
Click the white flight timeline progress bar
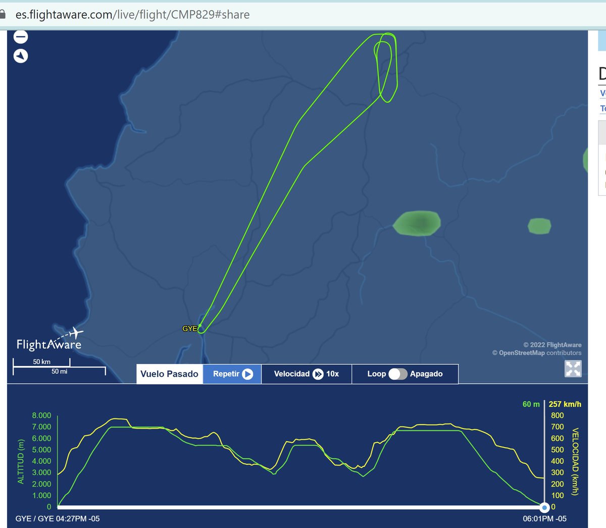tap(300, 507)
